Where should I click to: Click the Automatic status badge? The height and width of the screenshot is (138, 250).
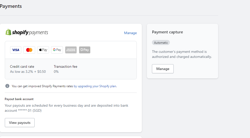pyautogui.click(x=161, y=43)
